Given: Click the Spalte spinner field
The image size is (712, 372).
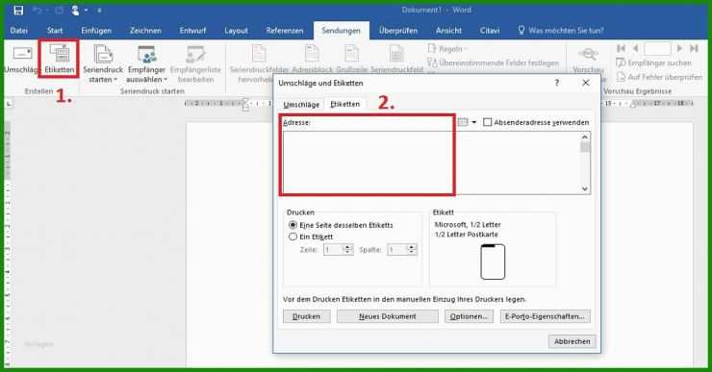Looking at the screenshot, I should 402,250.
